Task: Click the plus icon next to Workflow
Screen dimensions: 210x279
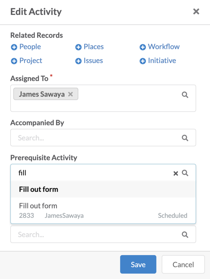Action: click(x=143, y=47)
